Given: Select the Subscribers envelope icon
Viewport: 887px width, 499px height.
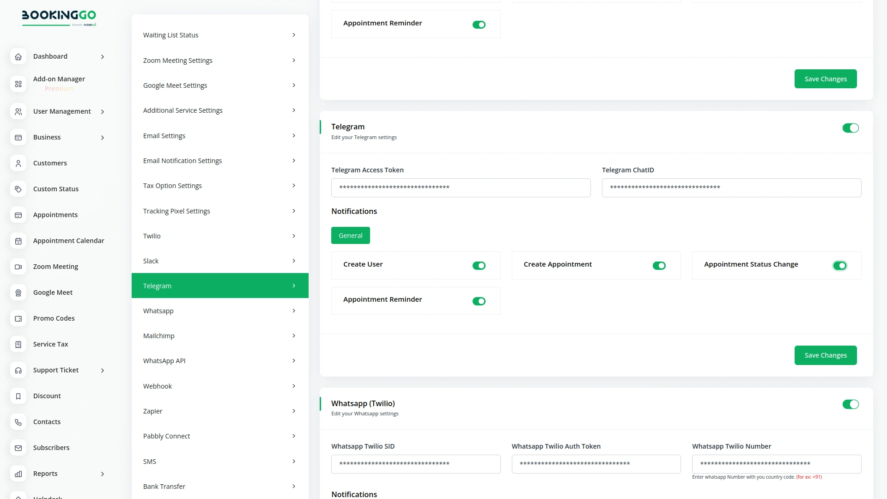Looking at the screenshot, I should [18, 448].
